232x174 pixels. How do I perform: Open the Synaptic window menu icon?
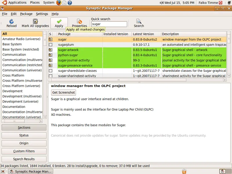[x=2, y=8]
